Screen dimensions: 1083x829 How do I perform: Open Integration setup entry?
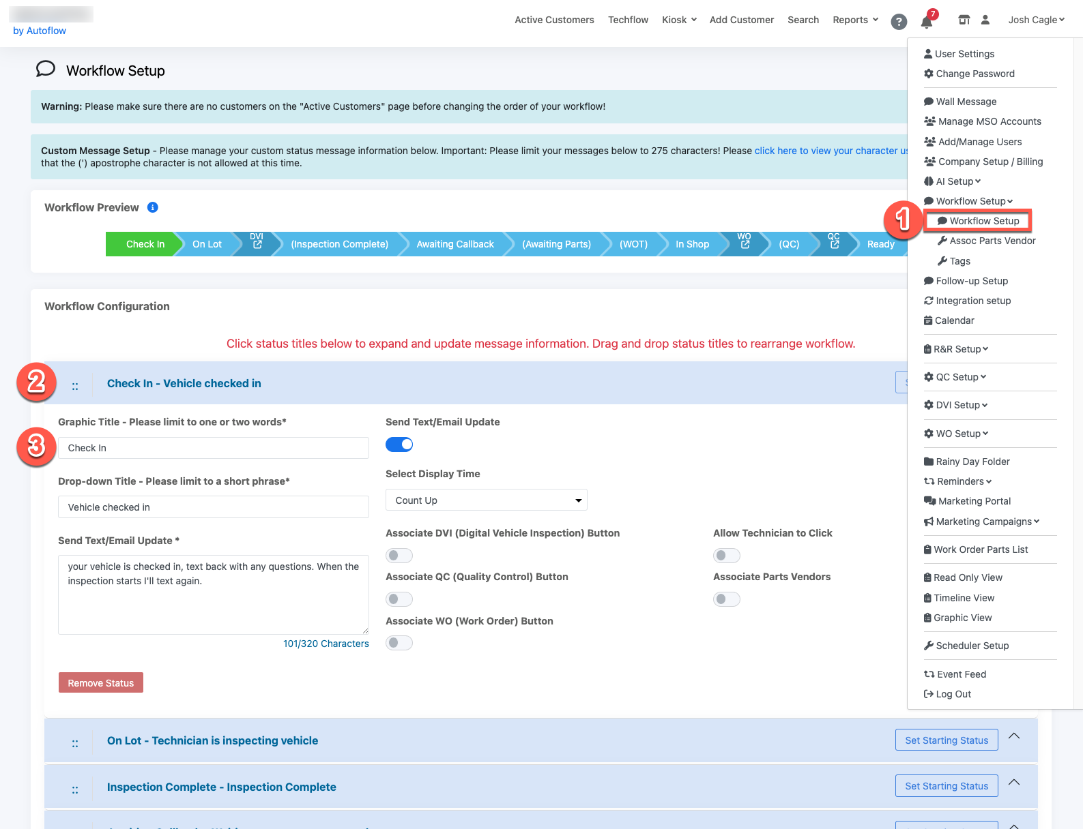[967, 301]
